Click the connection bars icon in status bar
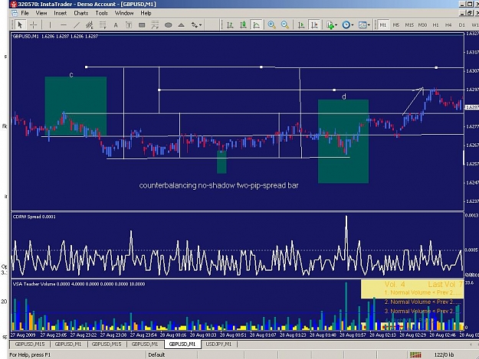This screenshot has width=479, height=359. (x=415, y=354)
